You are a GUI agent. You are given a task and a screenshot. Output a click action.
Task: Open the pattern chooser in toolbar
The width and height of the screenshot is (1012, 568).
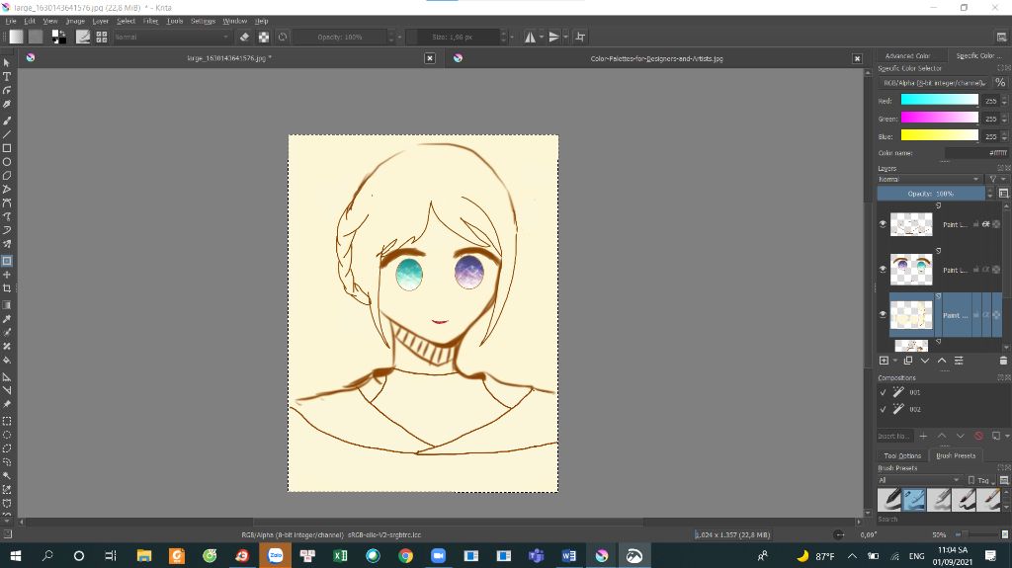[x=36, y=37]
